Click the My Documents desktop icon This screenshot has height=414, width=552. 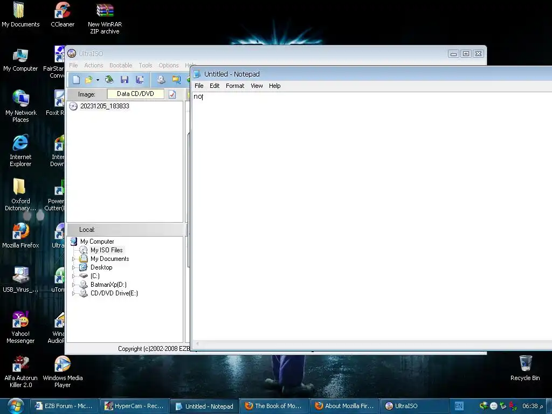pos(20,15)
